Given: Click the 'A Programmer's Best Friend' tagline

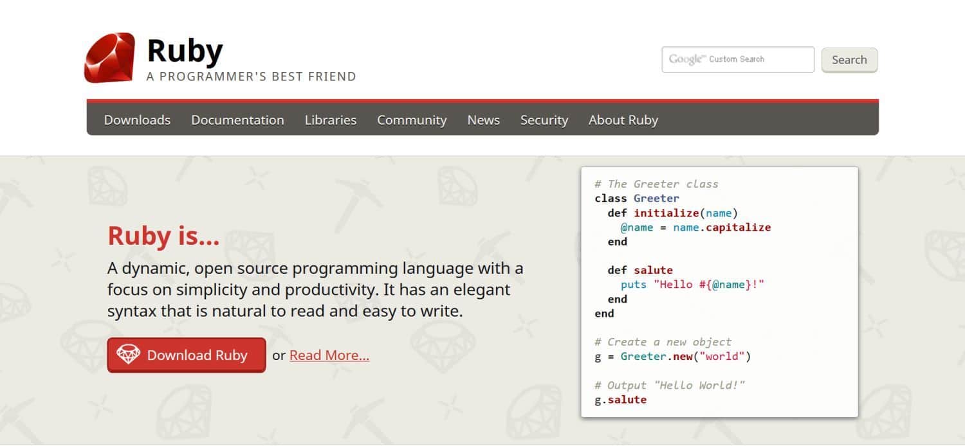Looking at the screenshot, I should coord(251,76).
